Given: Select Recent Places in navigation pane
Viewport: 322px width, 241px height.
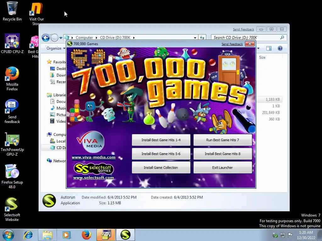Looking at the screenshot, I should coord(58,82).
